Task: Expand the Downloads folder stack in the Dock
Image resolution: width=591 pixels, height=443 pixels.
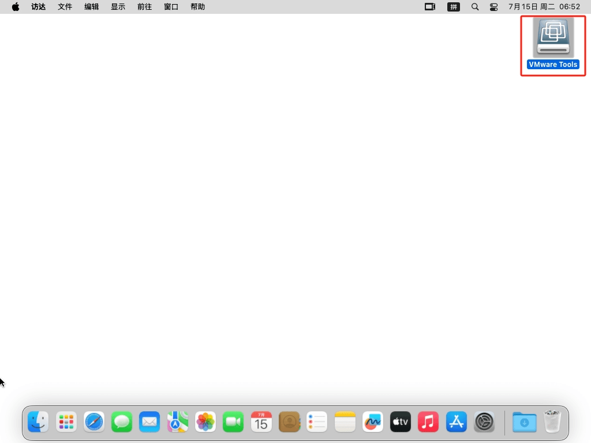Action: 524,422
